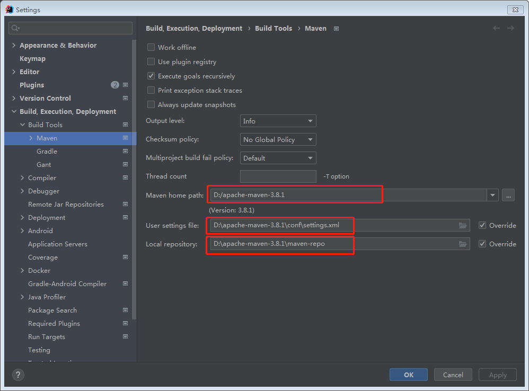Click the forward navigation arrow icon

510,28
